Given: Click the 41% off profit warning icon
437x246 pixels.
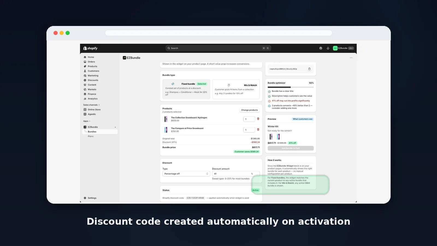Looking at the screenshot, I should pos(269,101).
